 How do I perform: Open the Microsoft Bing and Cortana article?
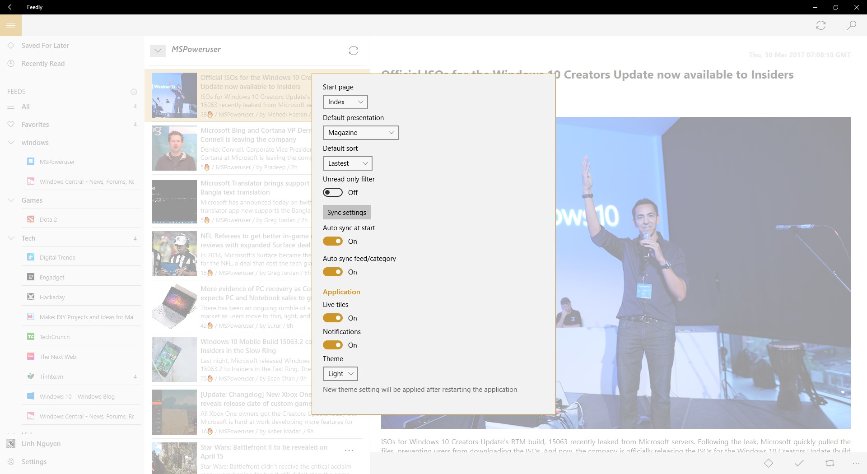(256, 135)
